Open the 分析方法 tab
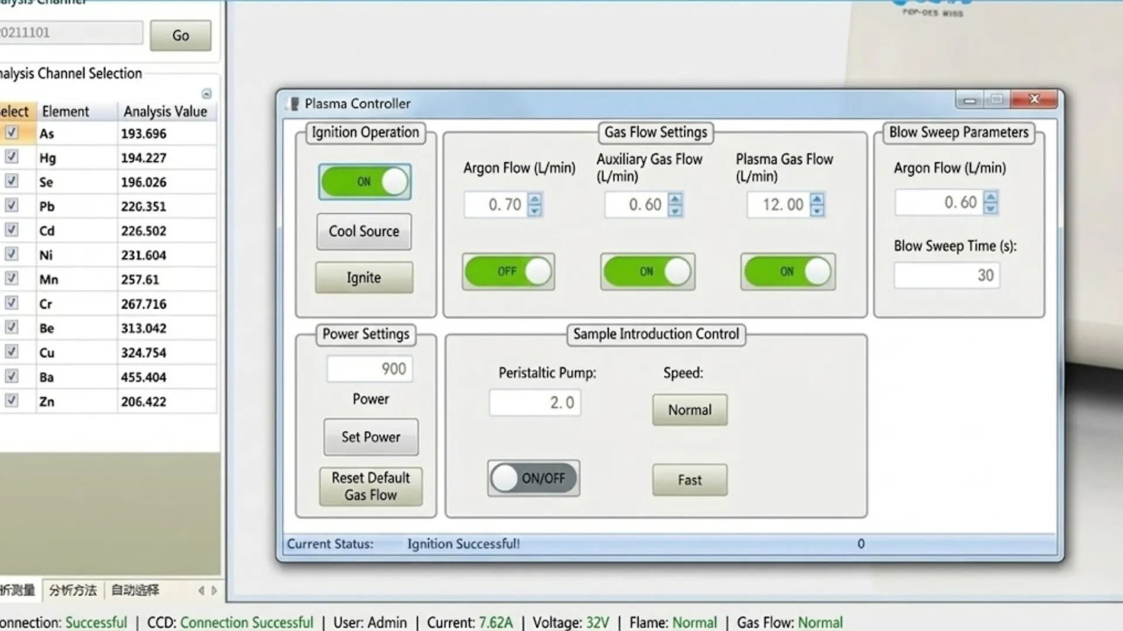Image resolution: width=1123 pixels, height=631 pixels. (x=73, y=590)
